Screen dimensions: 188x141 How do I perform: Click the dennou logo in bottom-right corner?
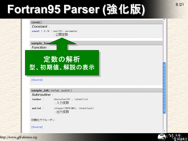[x=172, y=136]
